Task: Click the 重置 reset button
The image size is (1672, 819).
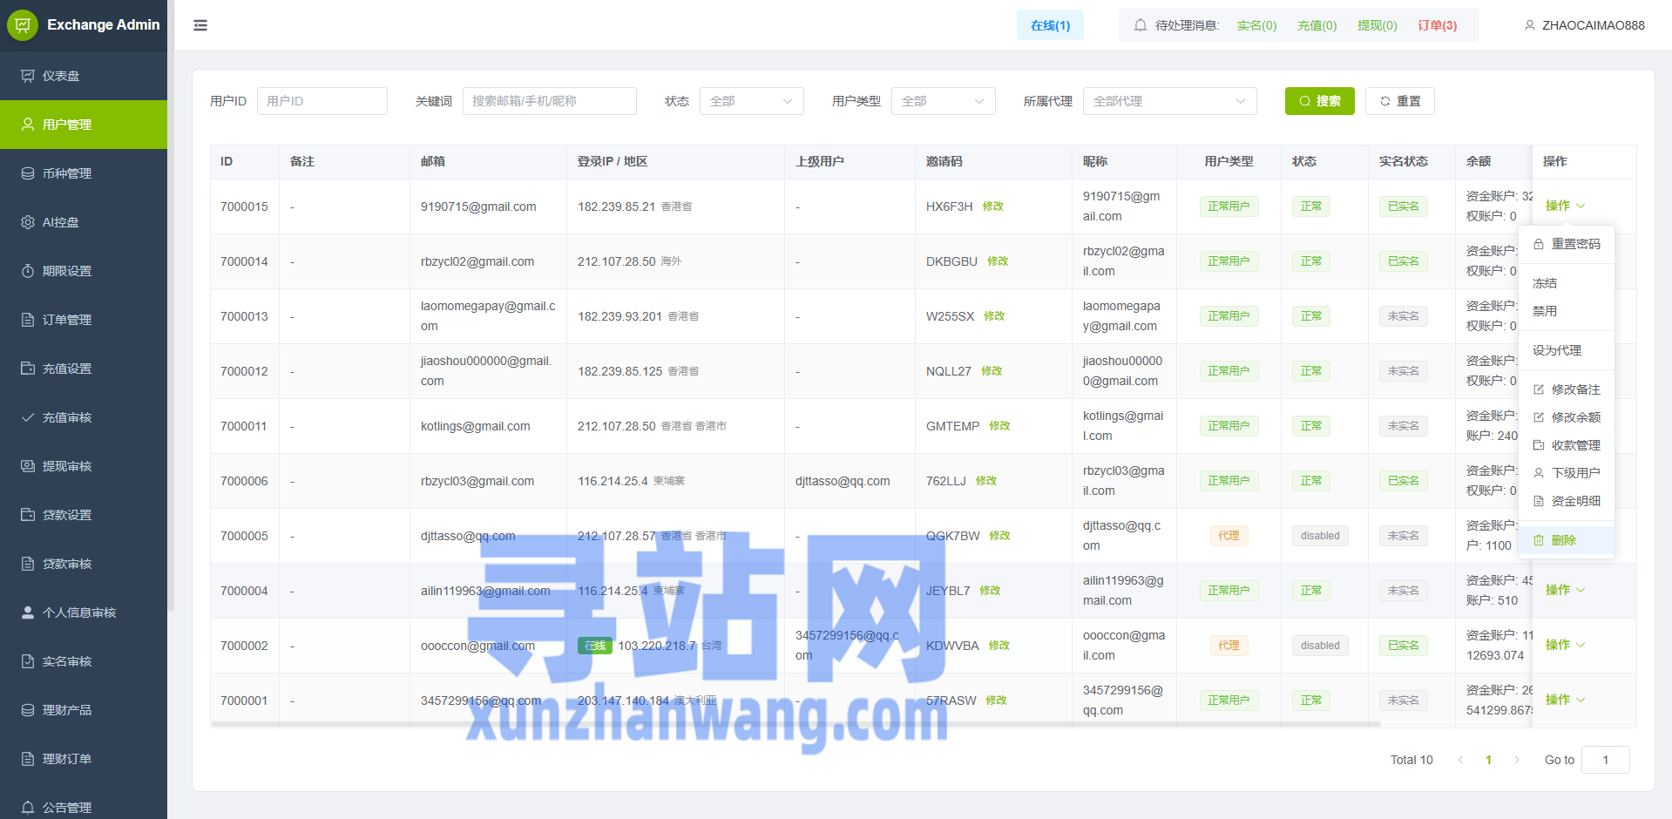Action: (1399, 101)
